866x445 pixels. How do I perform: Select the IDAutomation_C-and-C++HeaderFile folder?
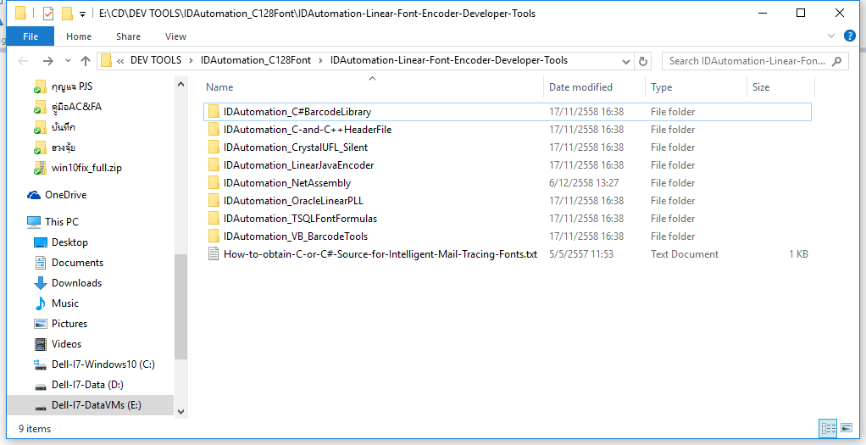tap(507, 130)
